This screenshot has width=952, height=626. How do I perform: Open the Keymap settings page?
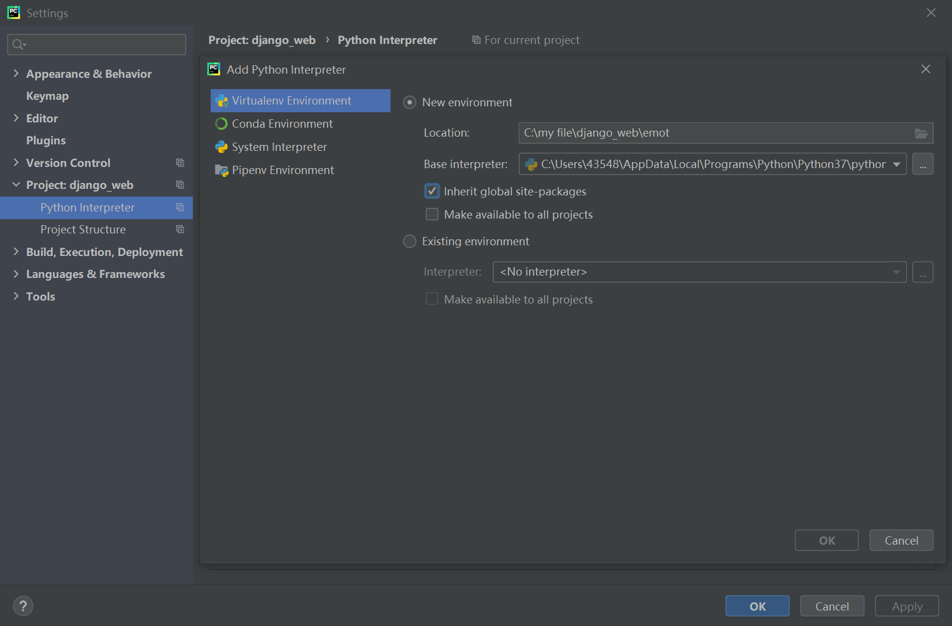[47, 96]
